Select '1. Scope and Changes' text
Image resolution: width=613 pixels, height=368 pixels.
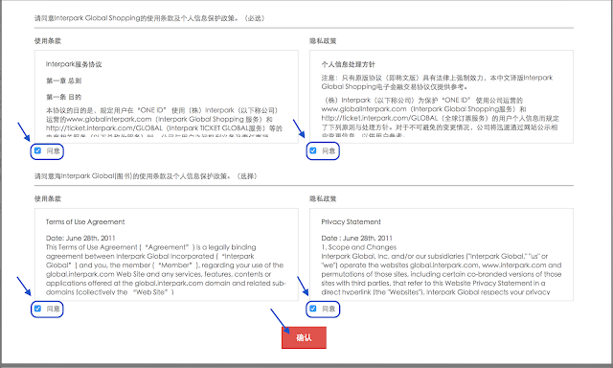click(x=359, y=247)
